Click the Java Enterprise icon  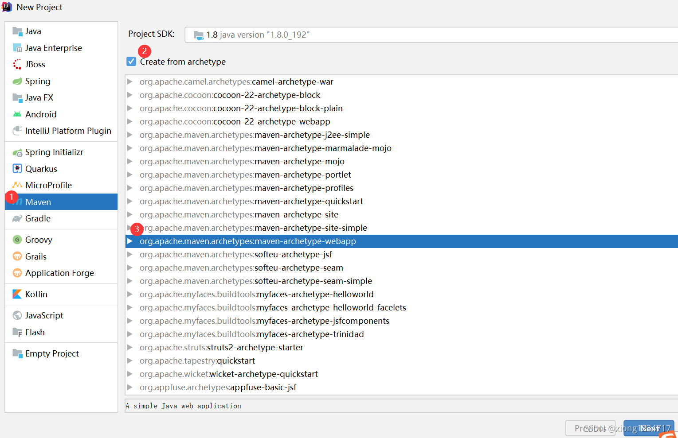17,48
